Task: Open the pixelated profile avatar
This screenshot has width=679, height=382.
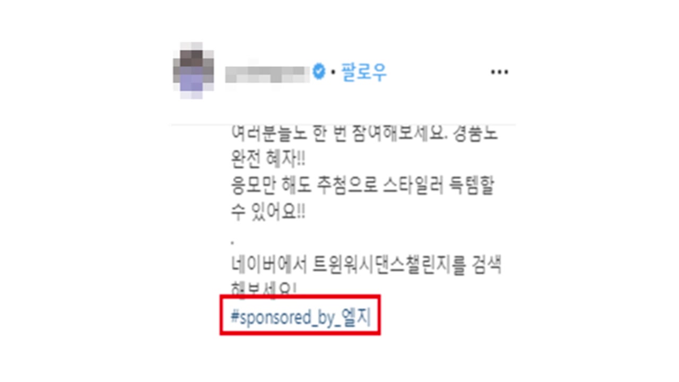Action: (x=194, y=71)
